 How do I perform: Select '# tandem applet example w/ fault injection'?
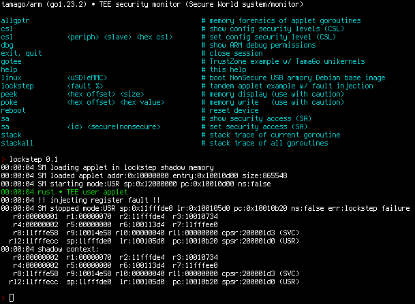click(x=287, y=86)
